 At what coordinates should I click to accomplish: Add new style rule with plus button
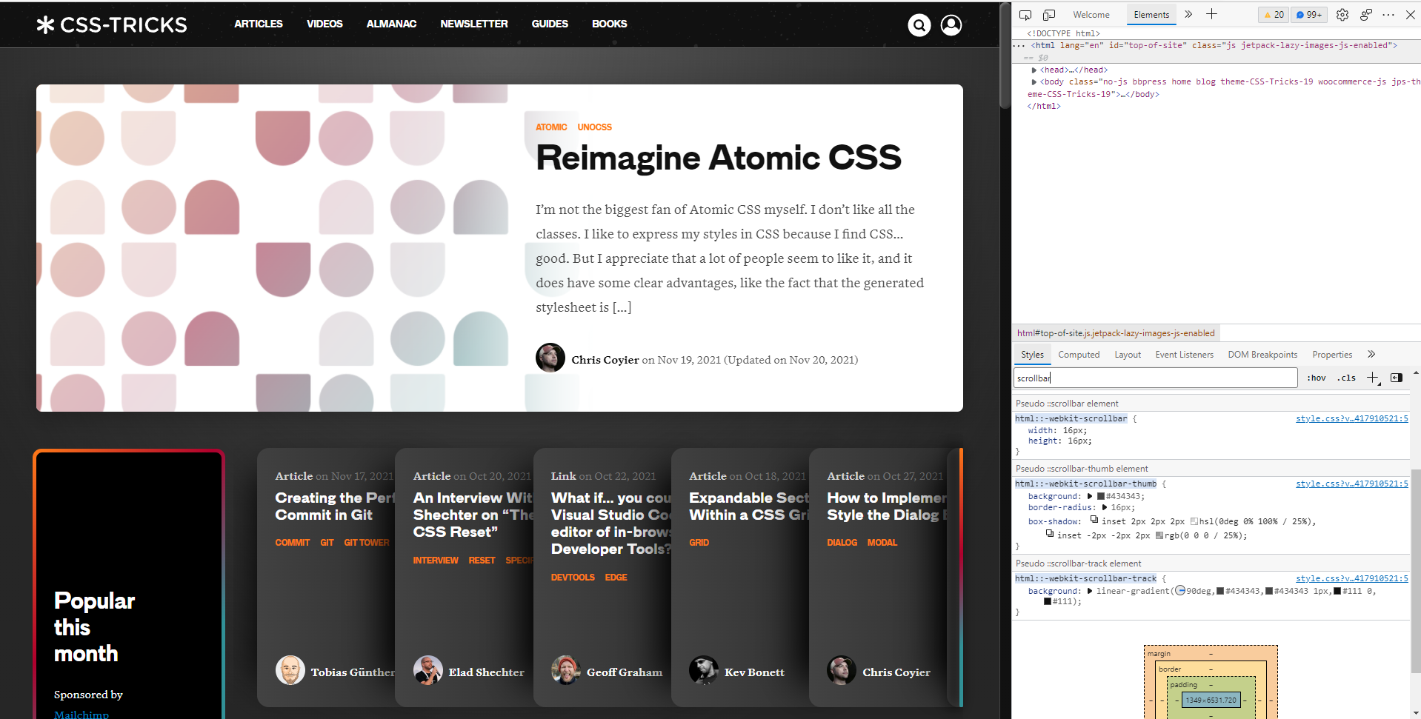pyautogui.click(x=1372, y=378)
